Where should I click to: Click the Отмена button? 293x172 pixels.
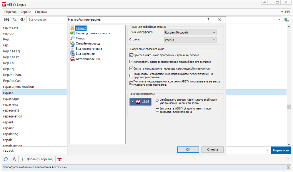click(213, 150)
